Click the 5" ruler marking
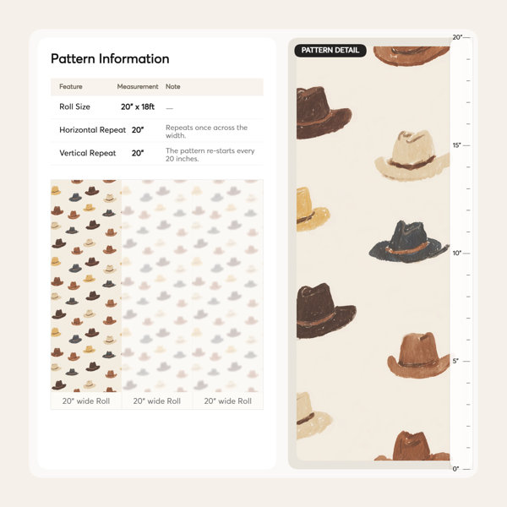Screen dimensions: 507x507 point(455,361)
